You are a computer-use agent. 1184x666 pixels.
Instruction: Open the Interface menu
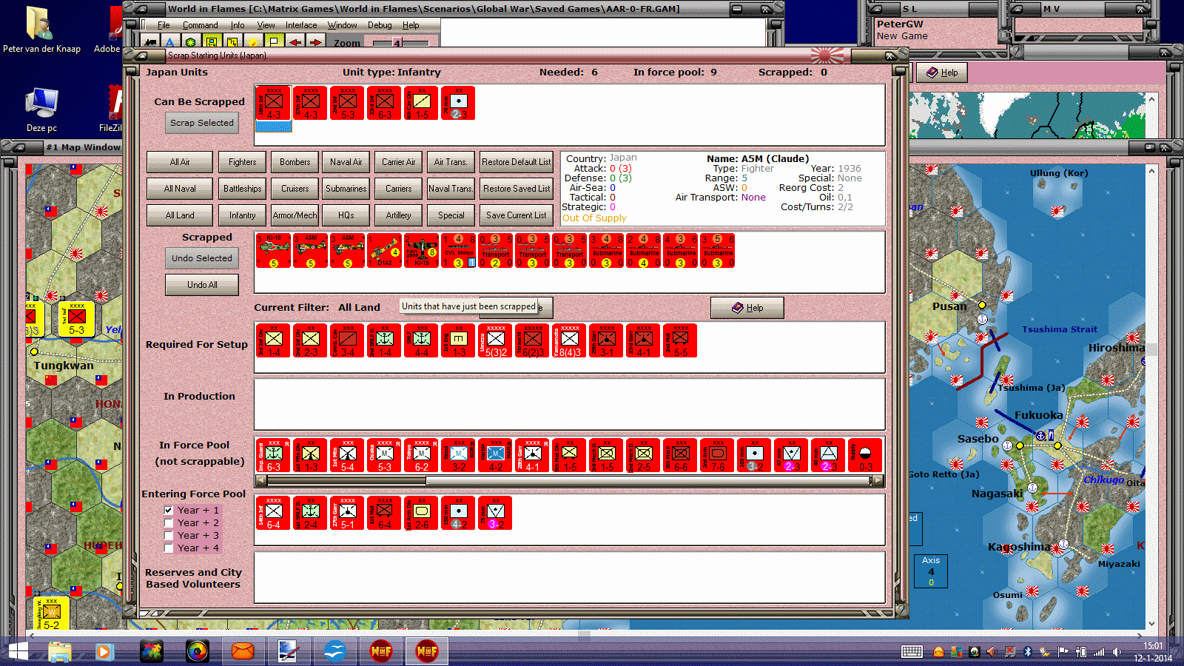click(x=301, y=25)
